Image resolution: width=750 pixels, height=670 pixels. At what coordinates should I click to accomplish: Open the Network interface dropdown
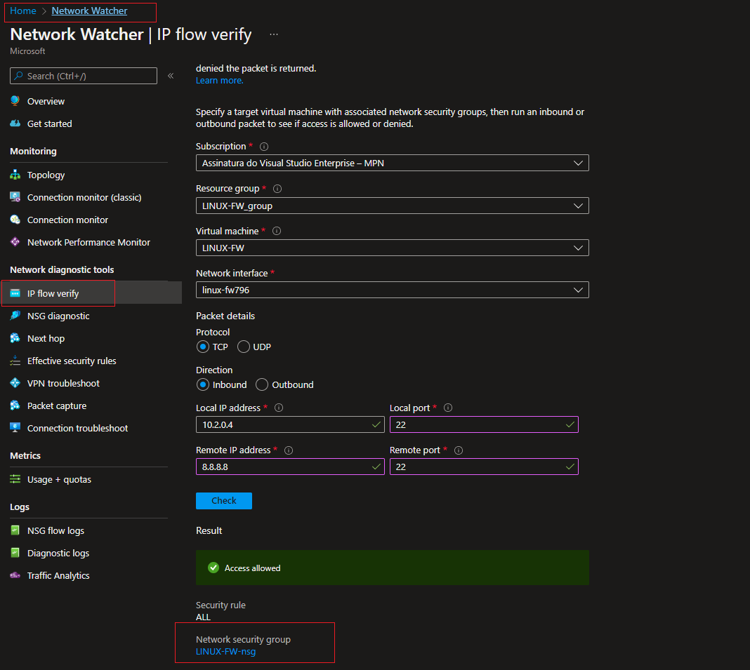tap(393, 290)
